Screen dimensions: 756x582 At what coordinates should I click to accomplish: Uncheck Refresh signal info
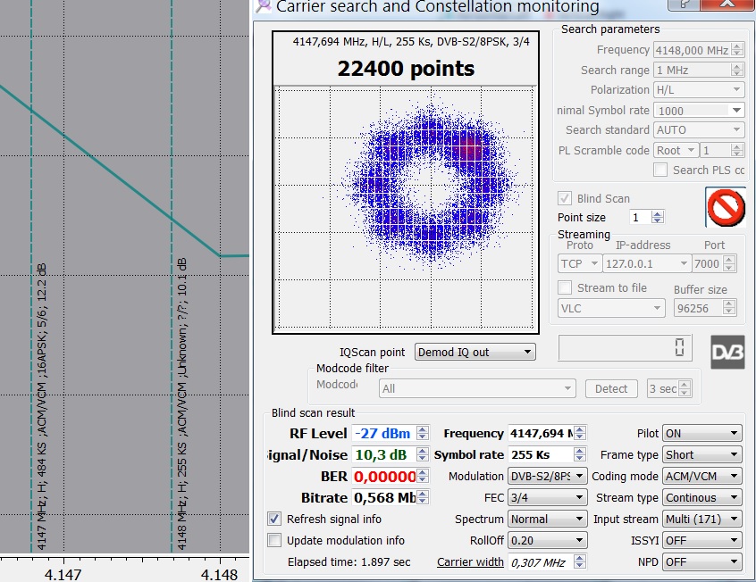coord(274,519)
